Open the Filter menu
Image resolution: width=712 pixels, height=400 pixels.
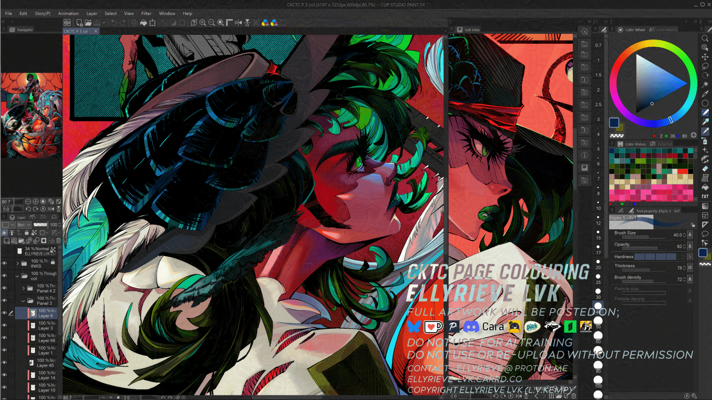(x=146, y=13)
